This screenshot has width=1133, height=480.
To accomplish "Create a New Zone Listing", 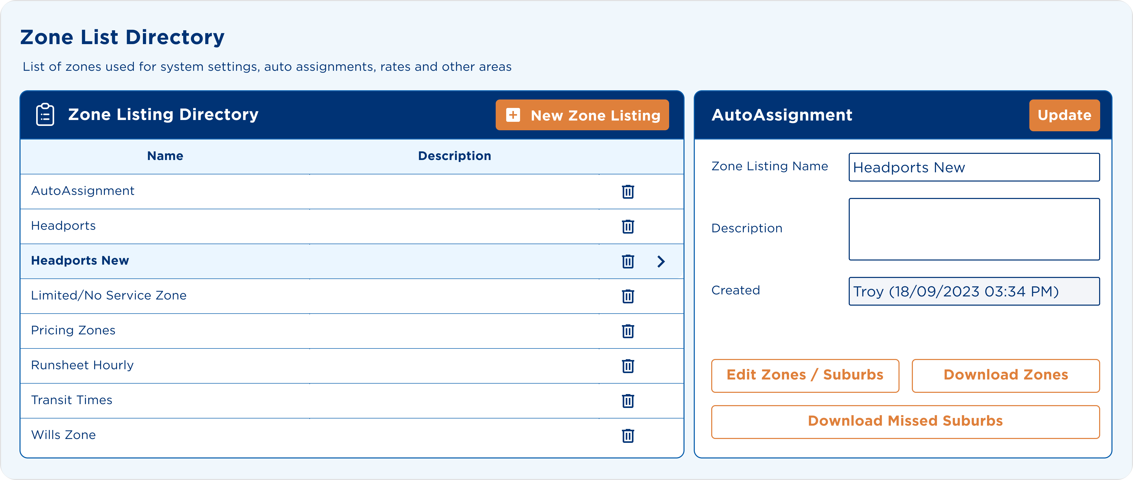I will pos(582,115).
